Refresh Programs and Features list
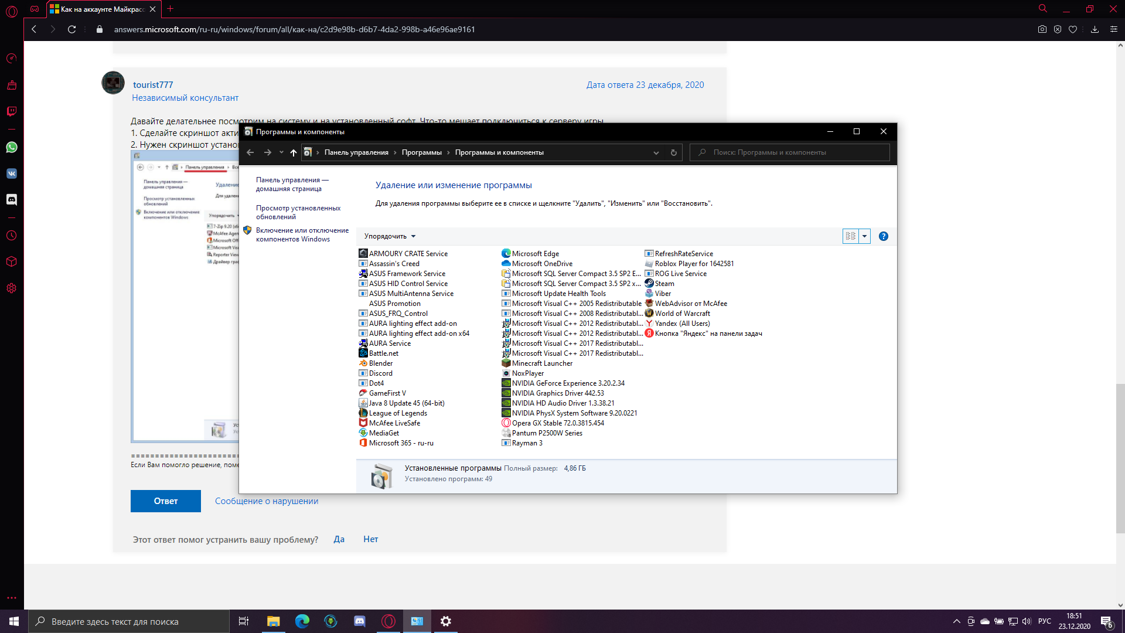Image resolution: width=1125 pixels, height=633 pixels. tap(674, 152)
